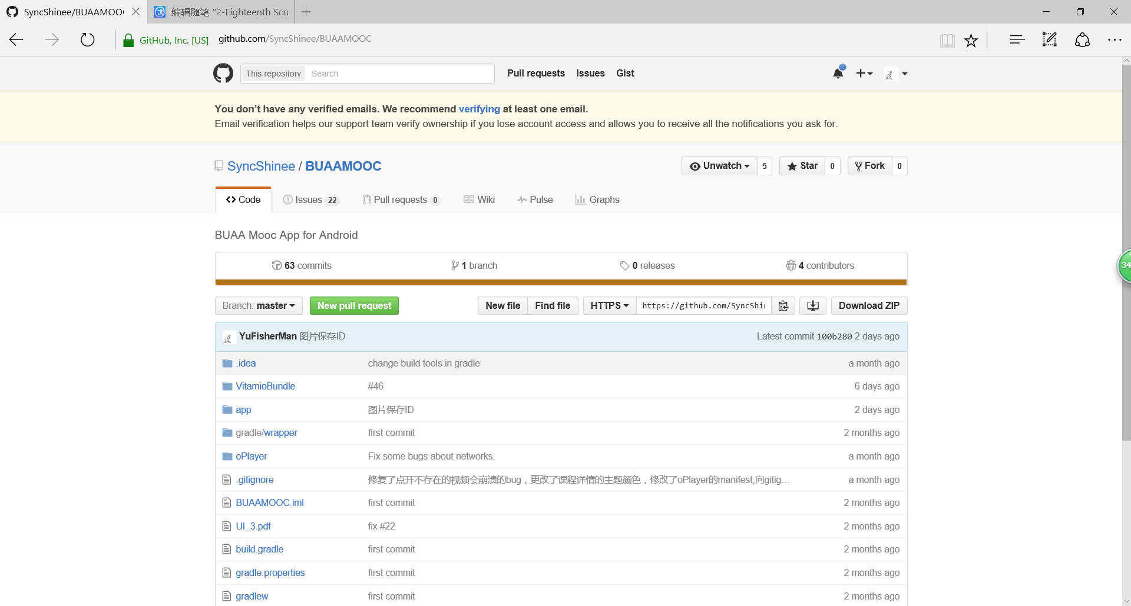Screen dimensions: 1131x606
Task: Open the oPlayer folder
Action: click(252, 457)
